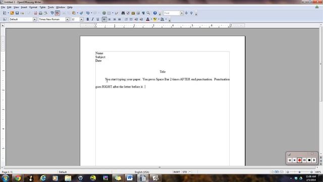This screenshot has height=182, width=323.
Task: Expand the Apply Style Default dropdown
Action: click(35, 19)
